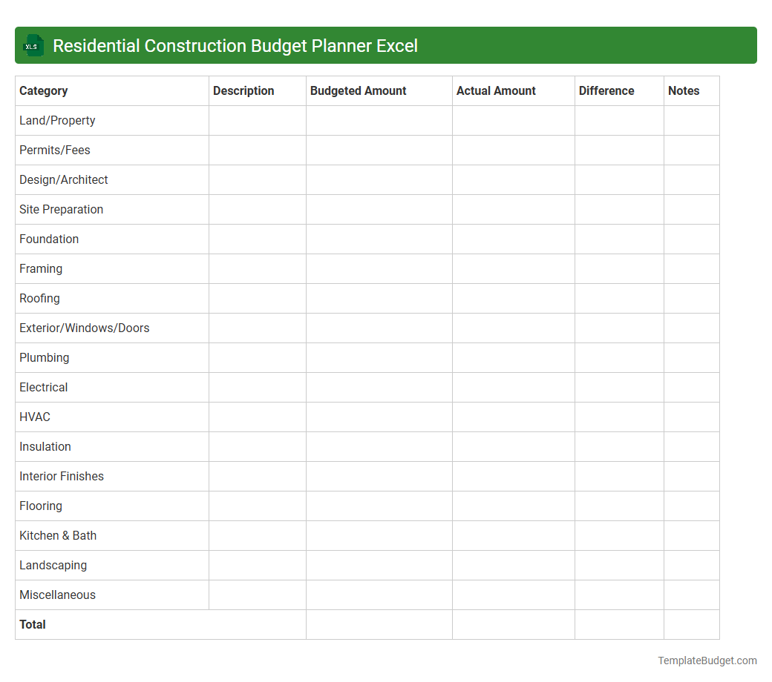Viewport: 772px width, 682px height.
Task: Select the Roofing row label
Action: tap(39, 298)
